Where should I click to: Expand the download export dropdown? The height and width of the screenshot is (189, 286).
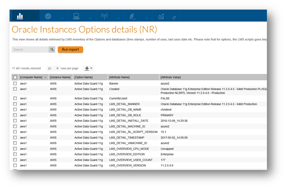(x=88, y=68)
